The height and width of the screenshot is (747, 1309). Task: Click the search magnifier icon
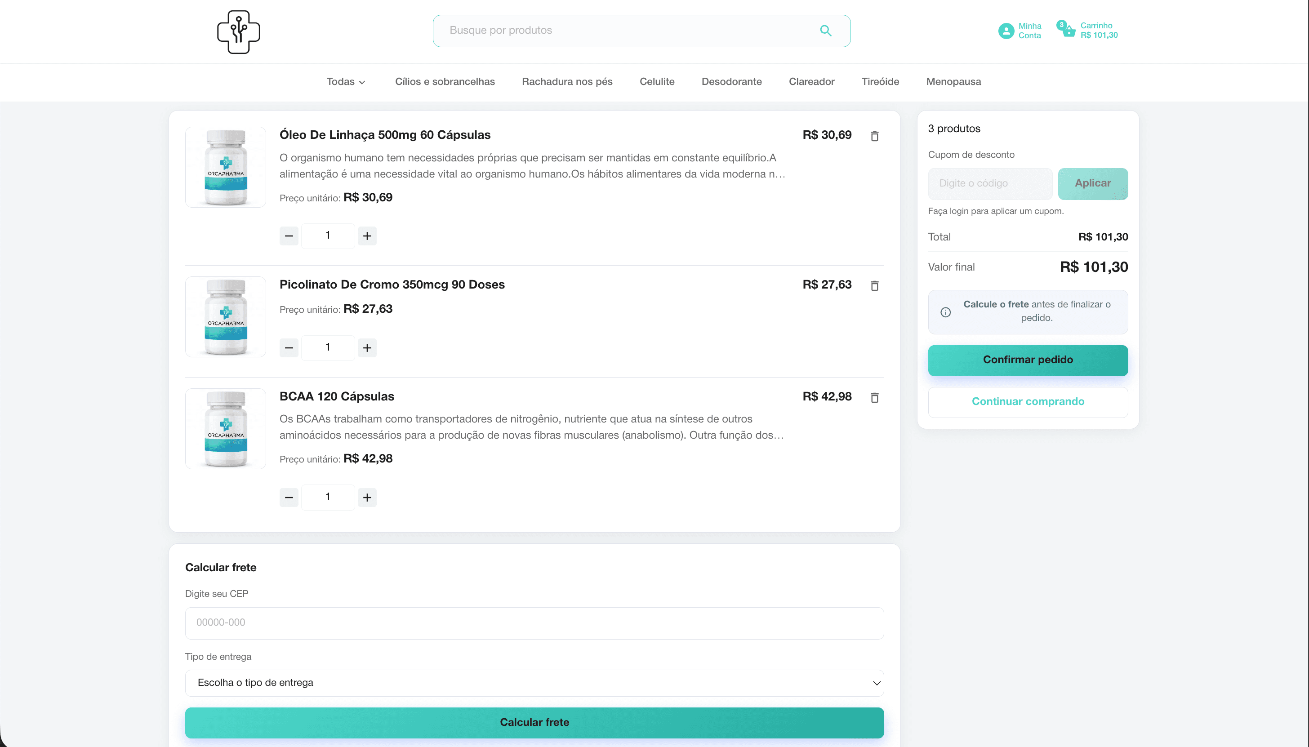click(826, 31)
